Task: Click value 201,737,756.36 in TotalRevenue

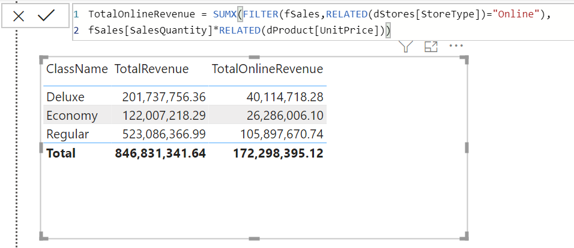Action: click(x=164, y=97)
